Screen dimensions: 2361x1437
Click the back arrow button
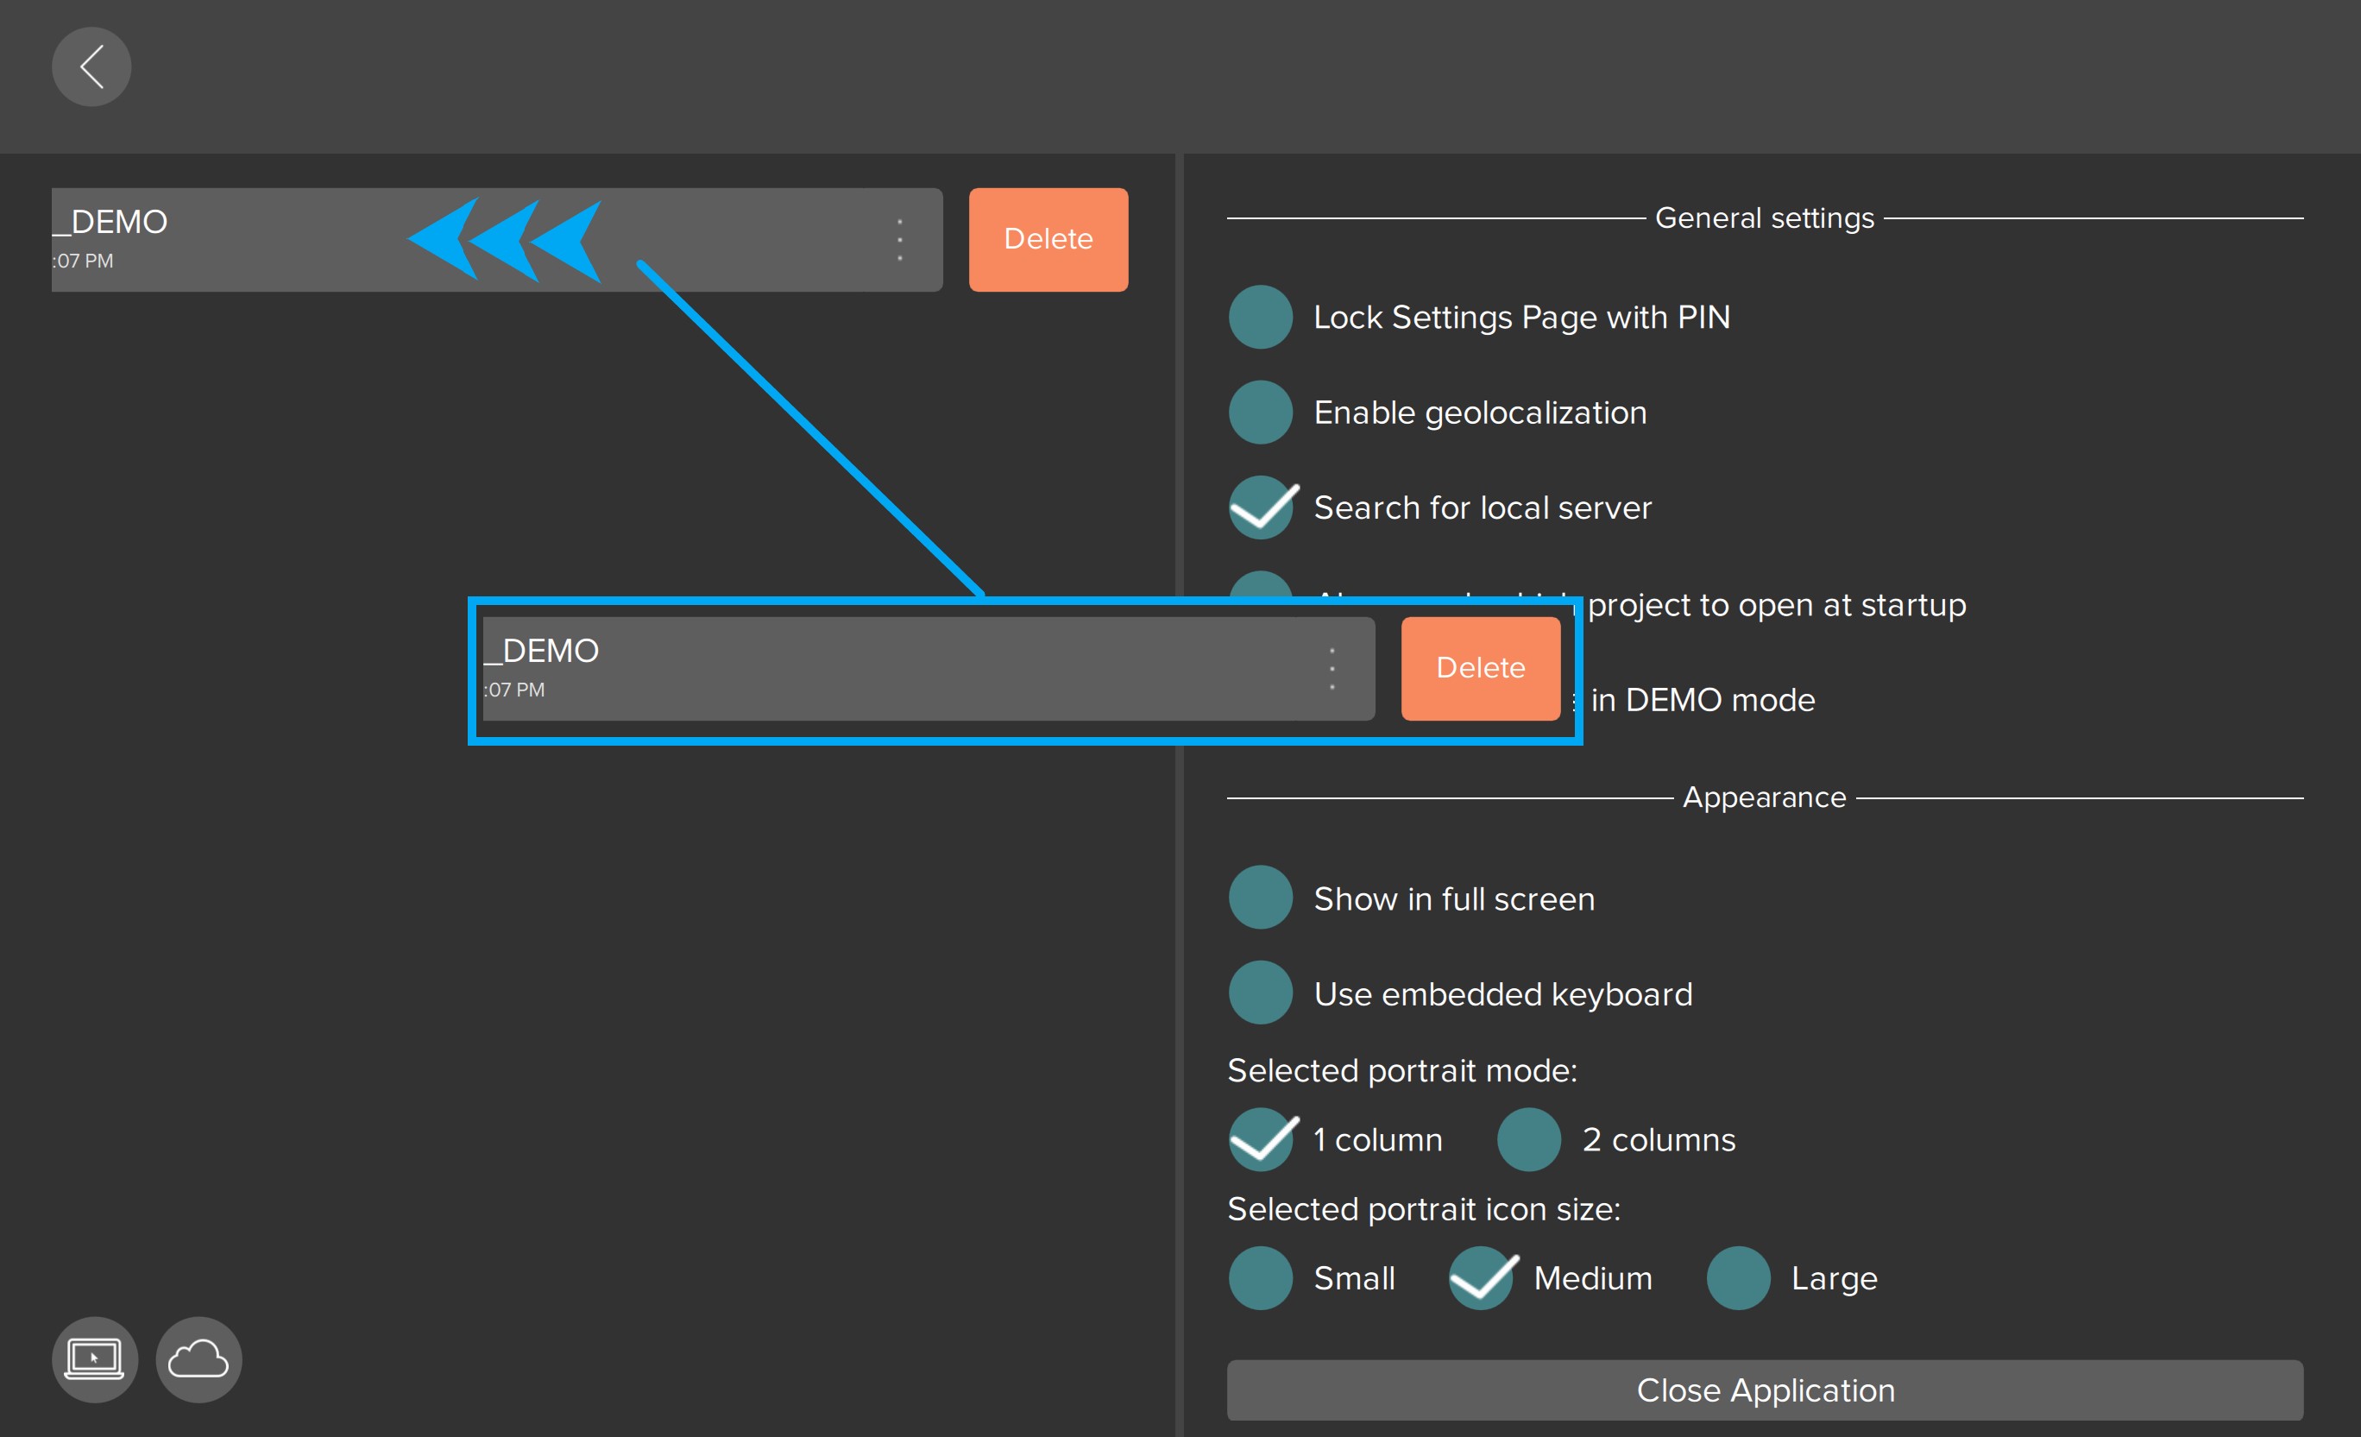91,66
